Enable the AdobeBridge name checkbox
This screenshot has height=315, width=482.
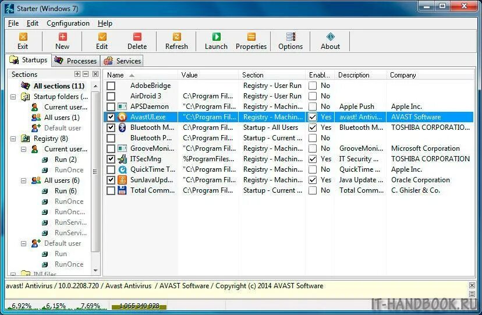pyautogui.click(x=111, y=86)
